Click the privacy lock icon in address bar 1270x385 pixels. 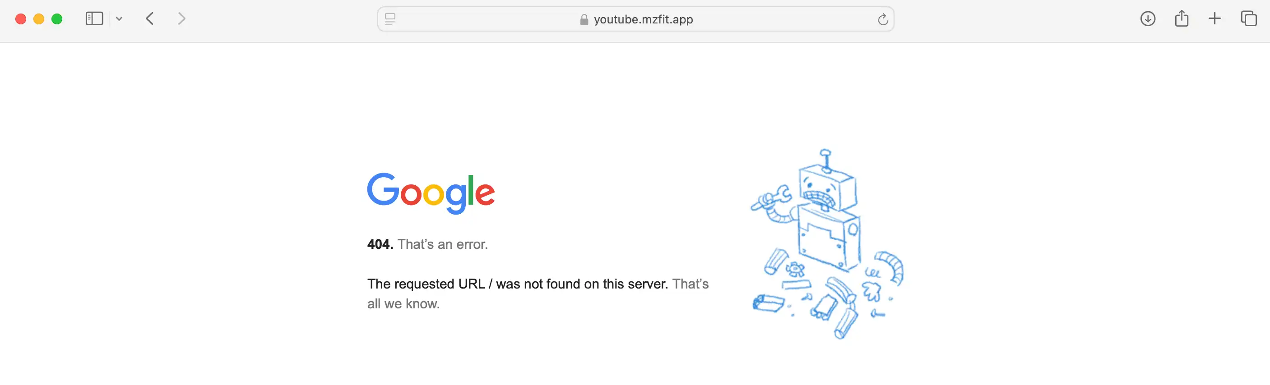[583, 20]
